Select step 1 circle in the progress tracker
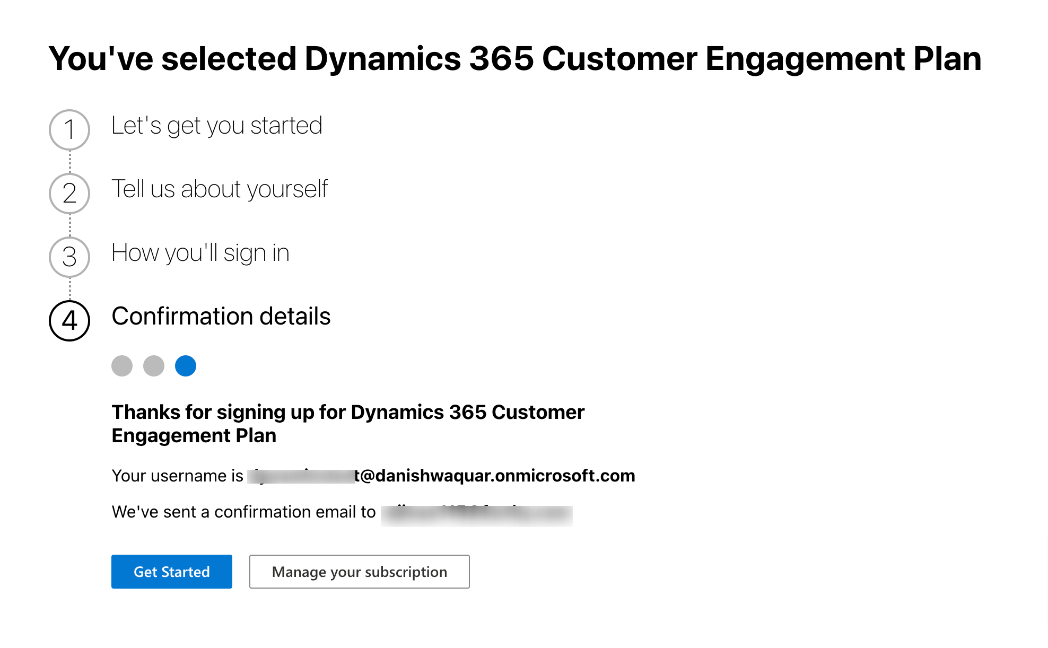This screenshot has height=648, width=1048. point(69,127)
